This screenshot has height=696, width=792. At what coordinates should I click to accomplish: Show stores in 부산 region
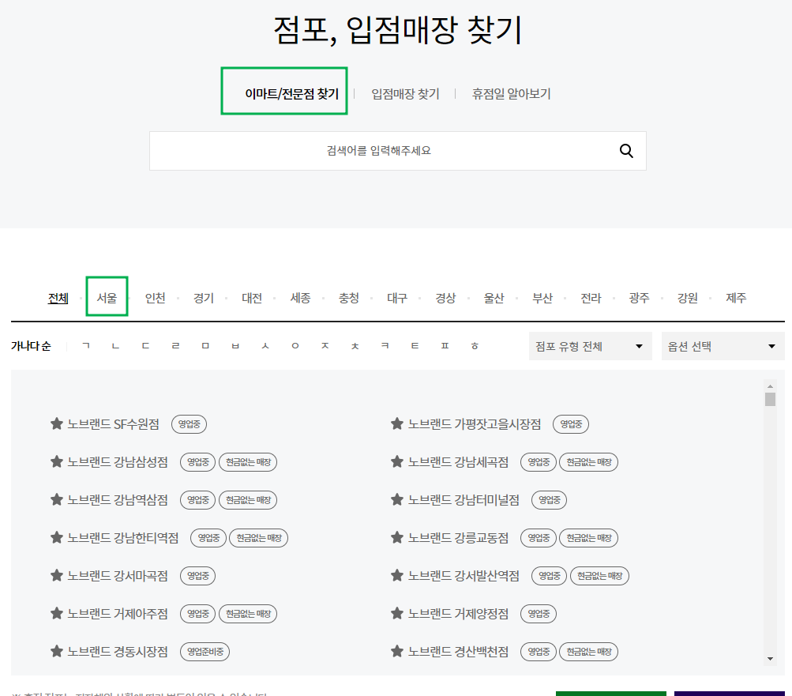[x=542, y=298]
